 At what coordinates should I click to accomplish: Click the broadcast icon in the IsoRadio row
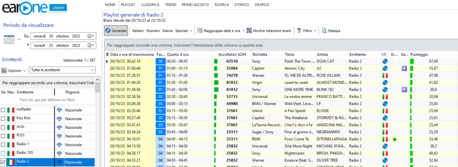[59, 110]
